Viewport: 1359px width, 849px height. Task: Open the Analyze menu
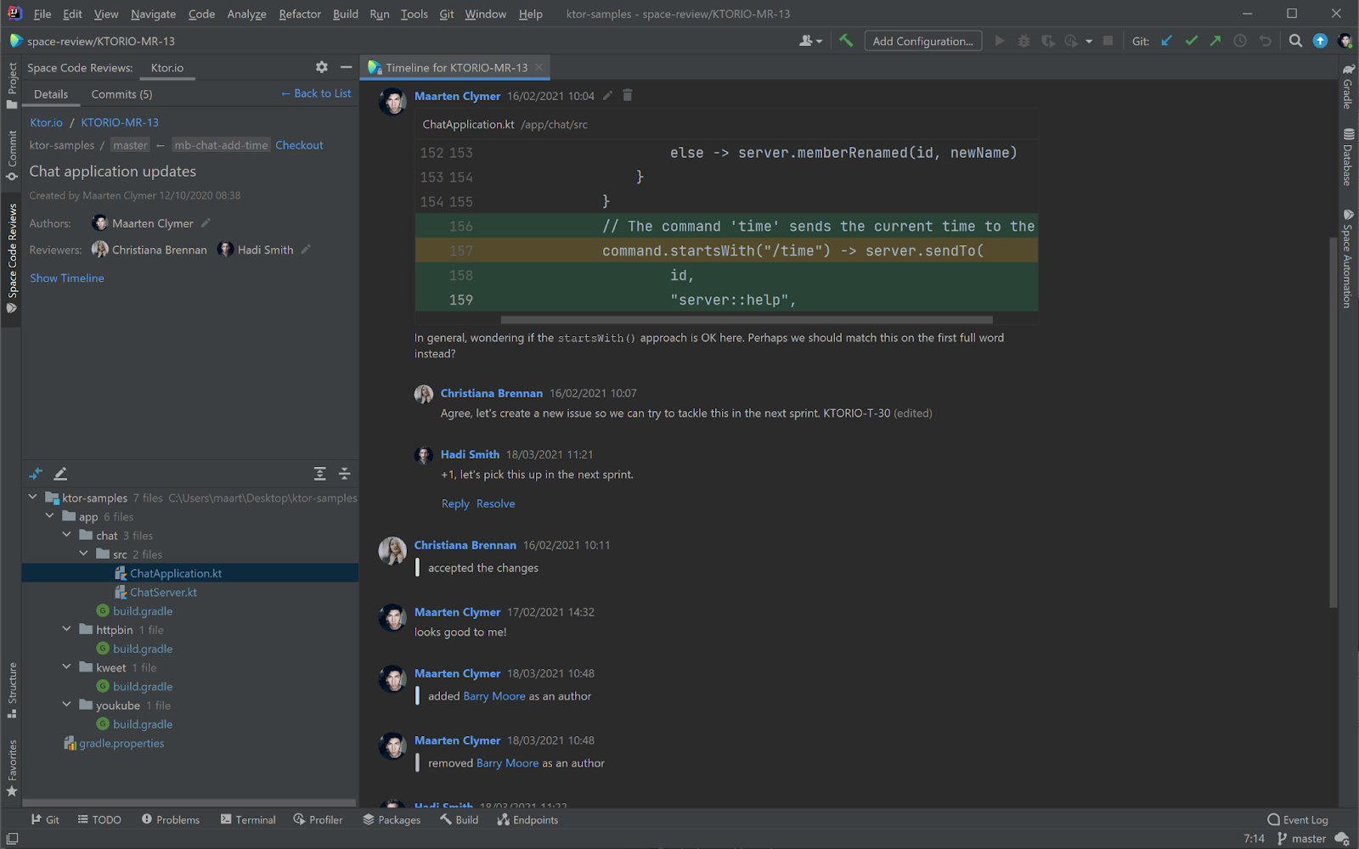pyautogui.click(x=246, y=14)
